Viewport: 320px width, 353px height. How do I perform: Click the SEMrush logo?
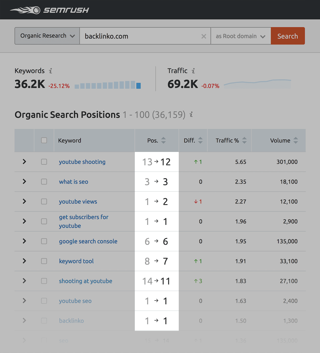coord(49,10)
